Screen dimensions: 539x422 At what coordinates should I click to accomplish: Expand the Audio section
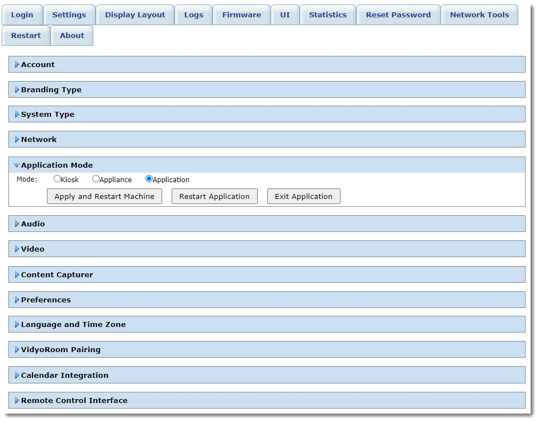tap(267, 224)
